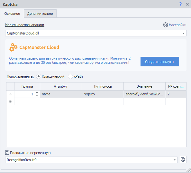Viewport: 191px width, 173px height.
Task: Click the Атрибут column header
Action: pos(61,86)
